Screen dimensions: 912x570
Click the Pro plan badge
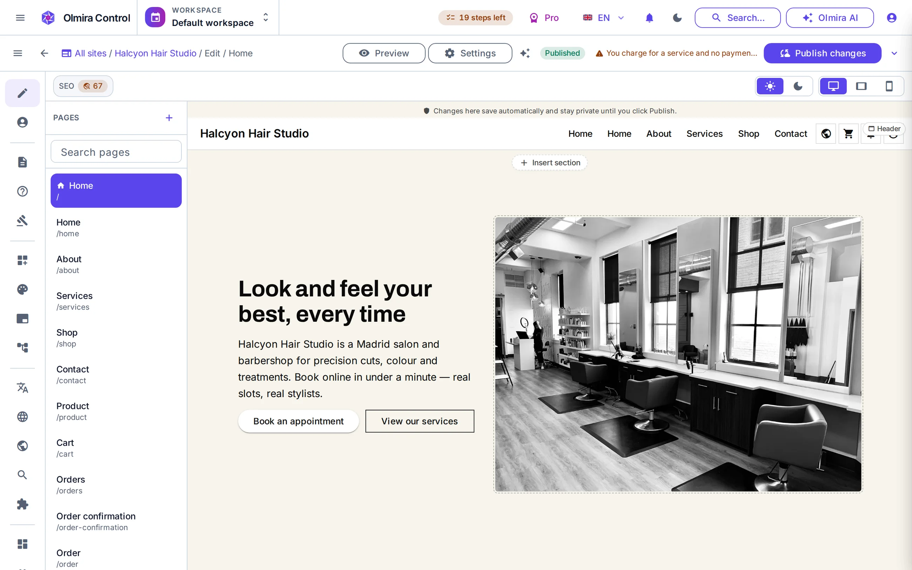(x=544, y=18)
